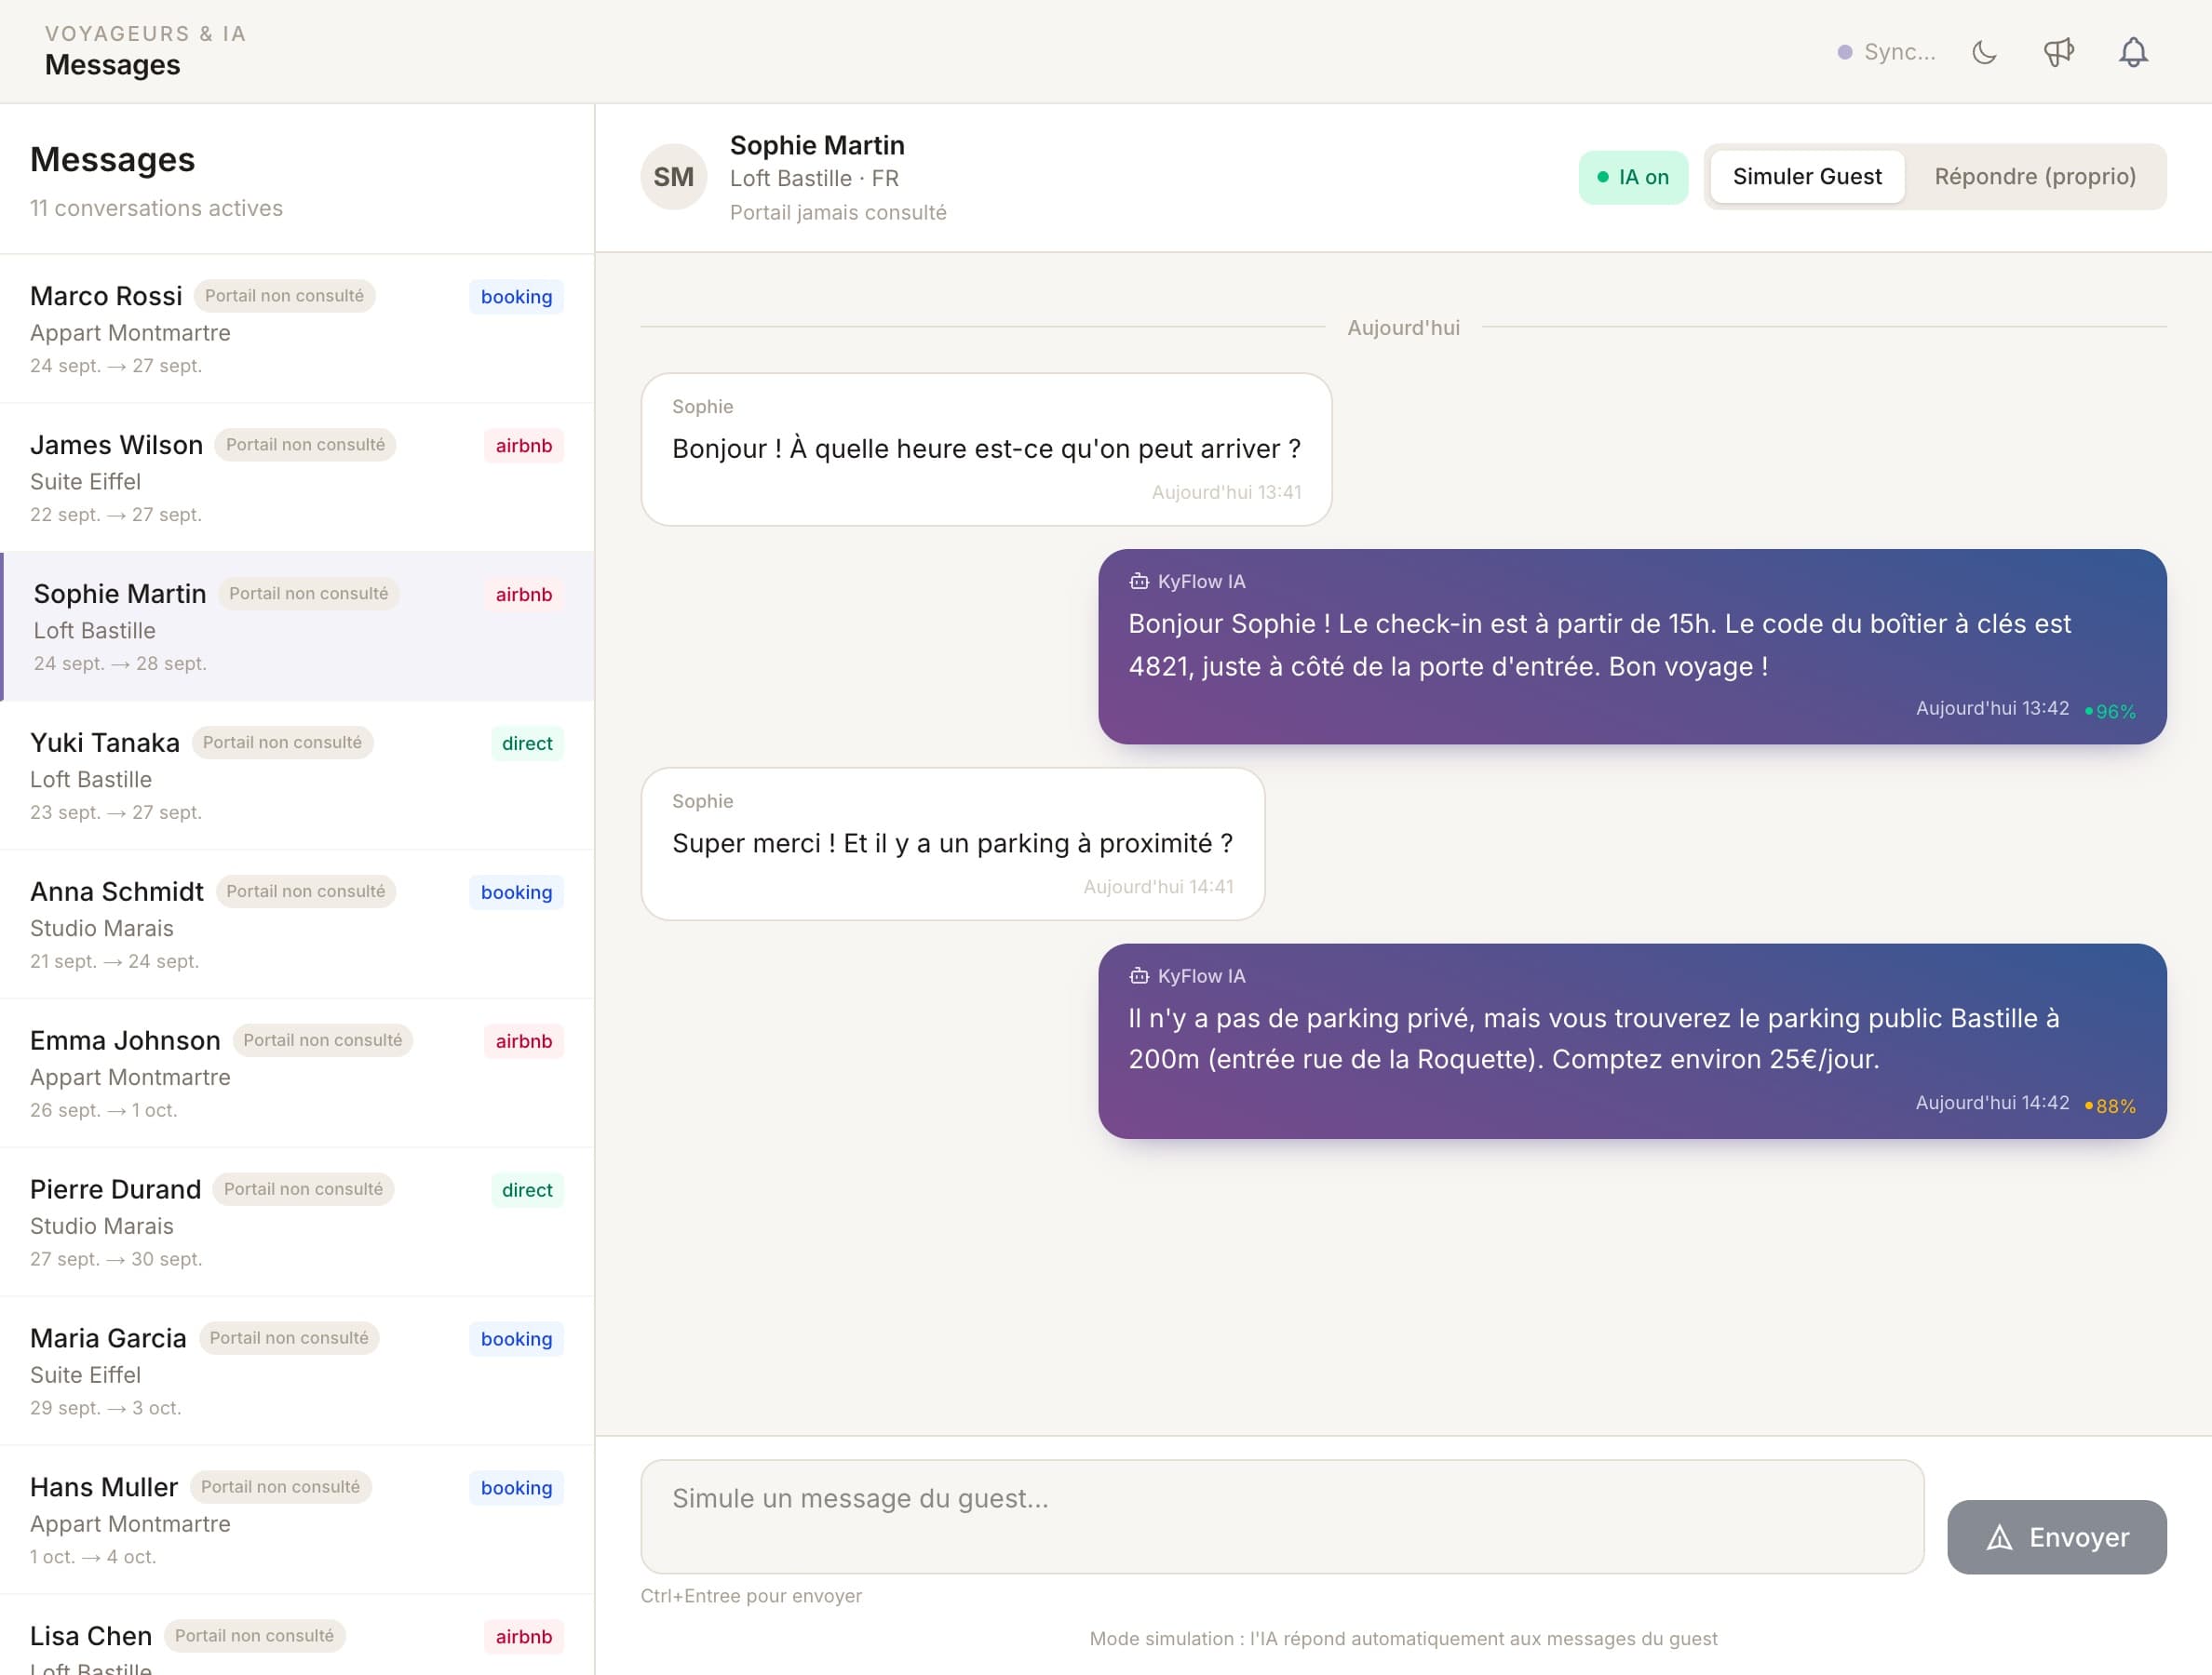2212x1675 pixels.
Task: Open Anna Schmidt conversation
Action: click(x=297, y=924)
